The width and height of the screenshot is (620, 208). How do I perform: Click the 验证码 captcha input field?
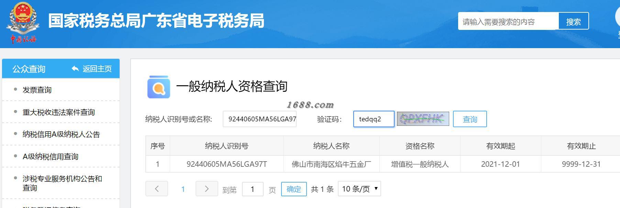pyautogui.click(x=374, y=119)
